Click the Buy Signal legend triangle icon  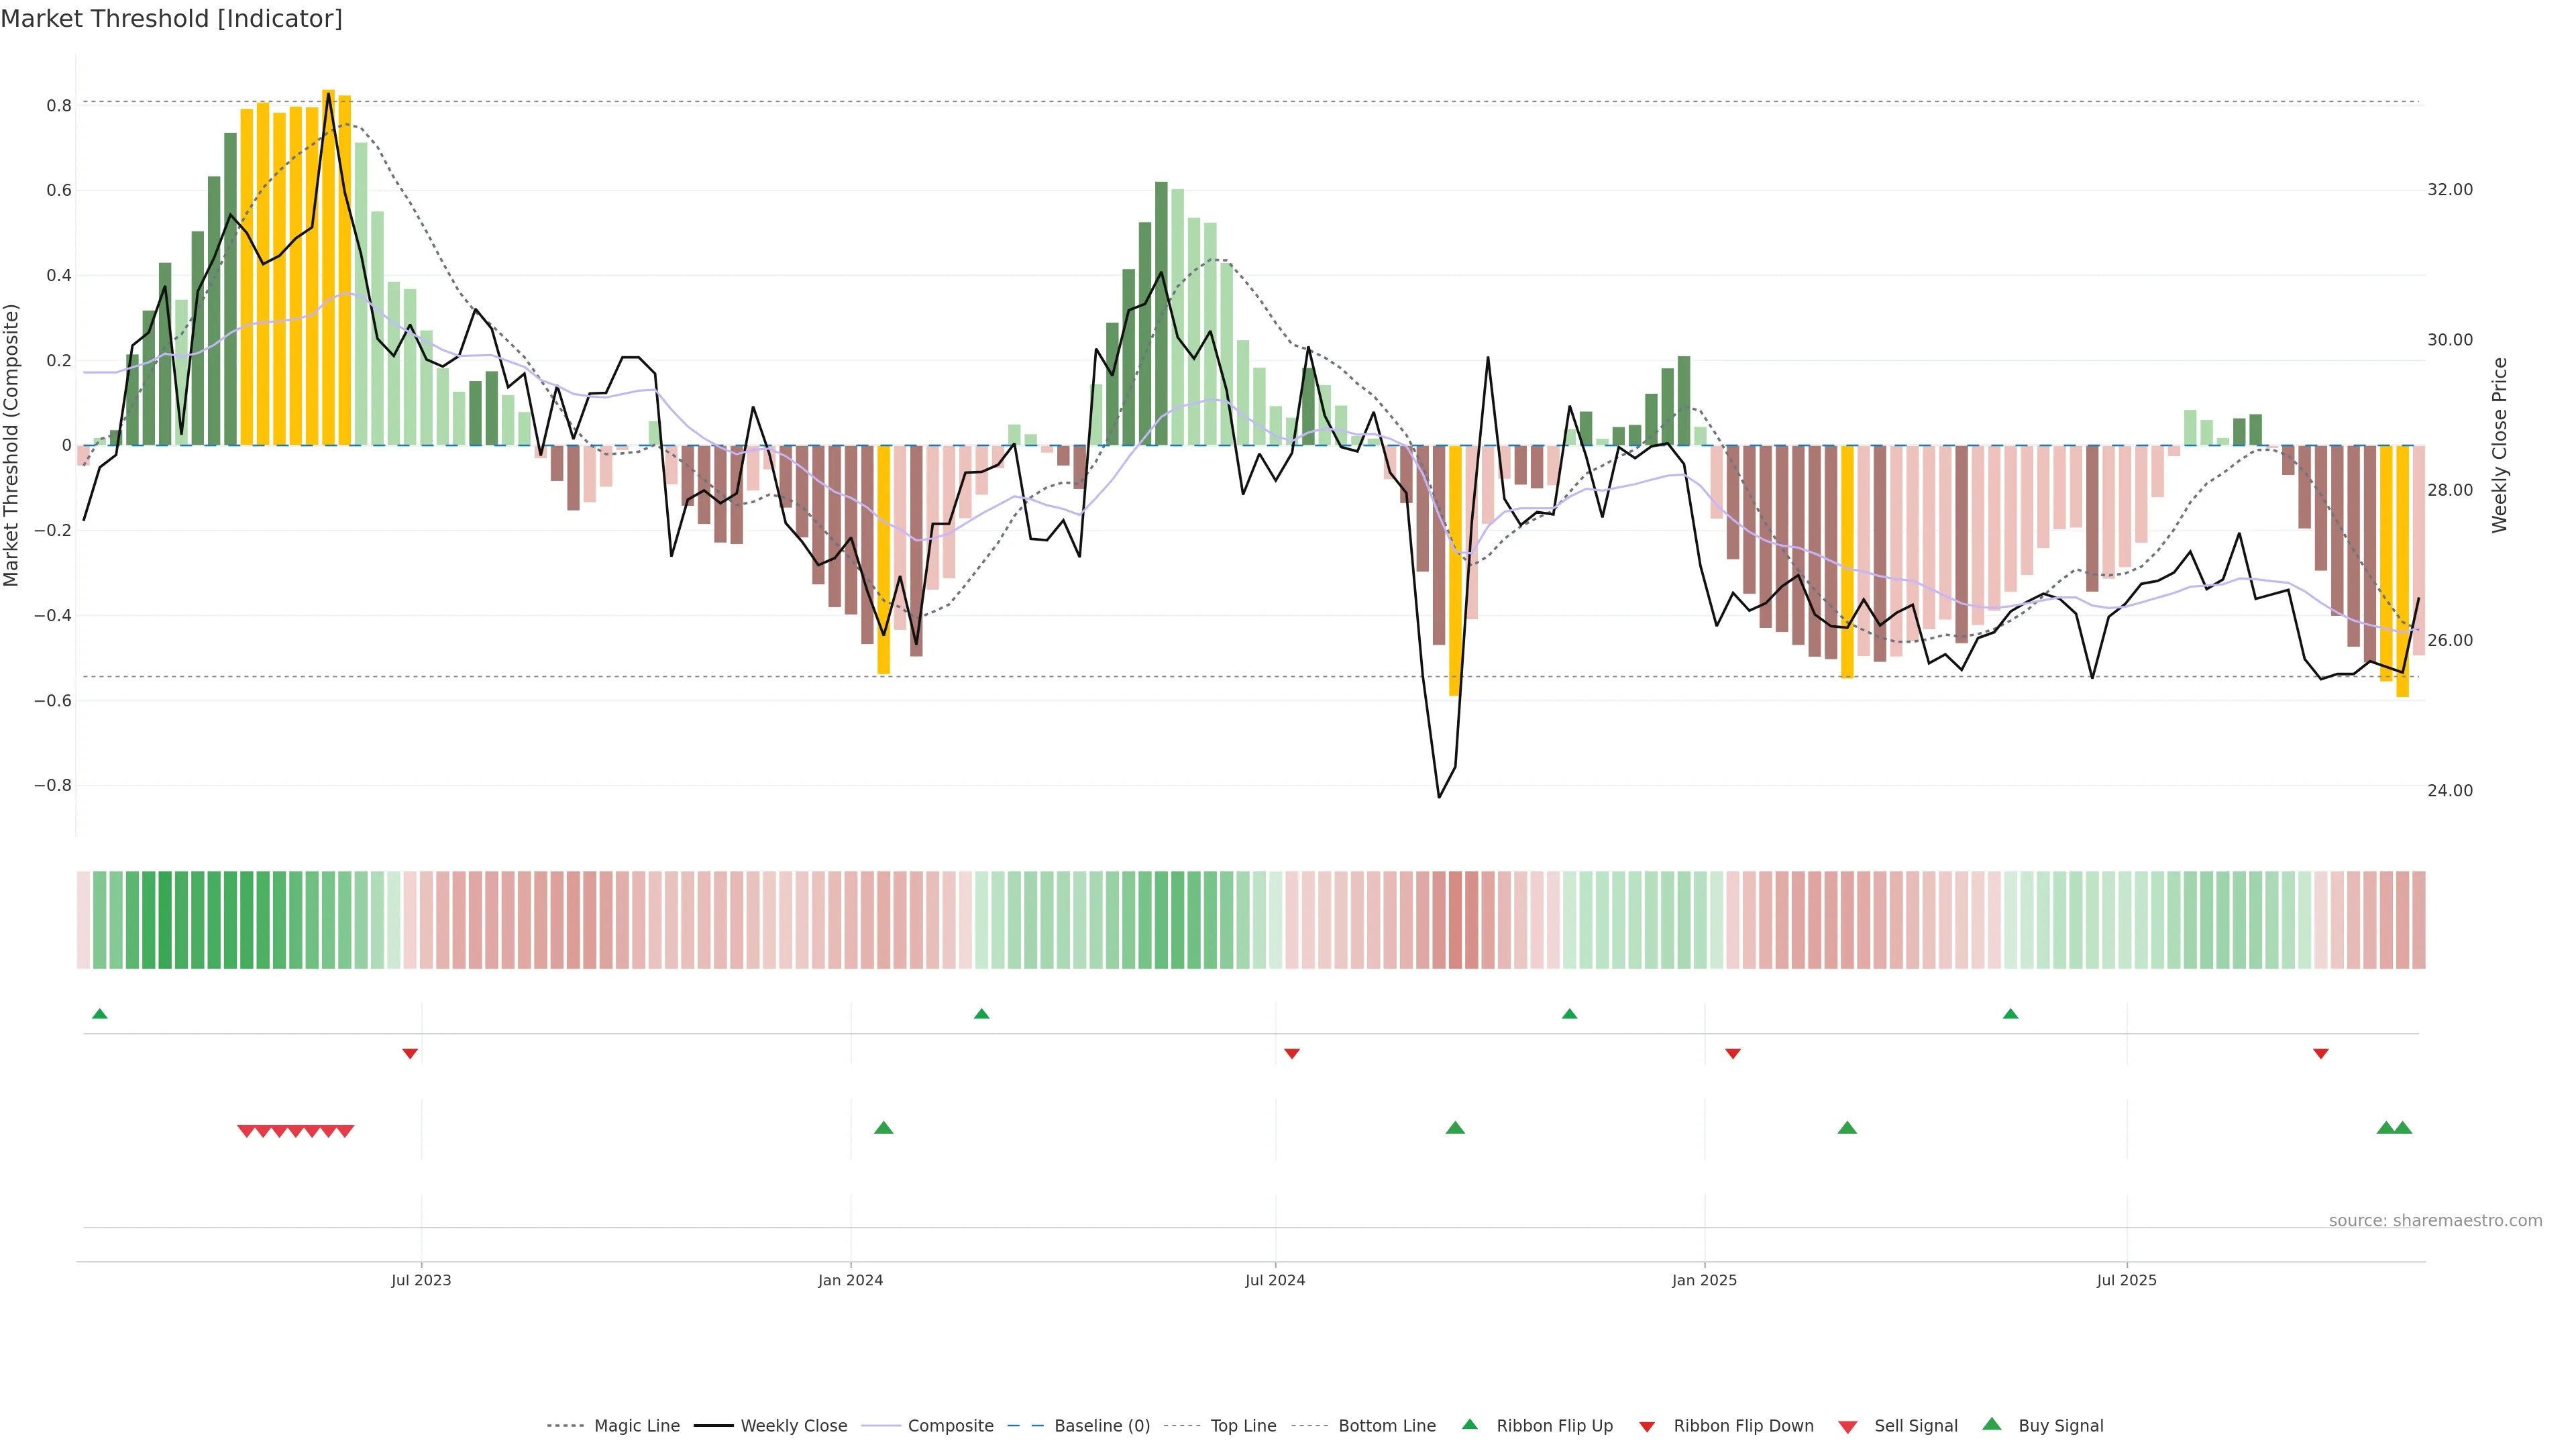pos(1991,1424)
